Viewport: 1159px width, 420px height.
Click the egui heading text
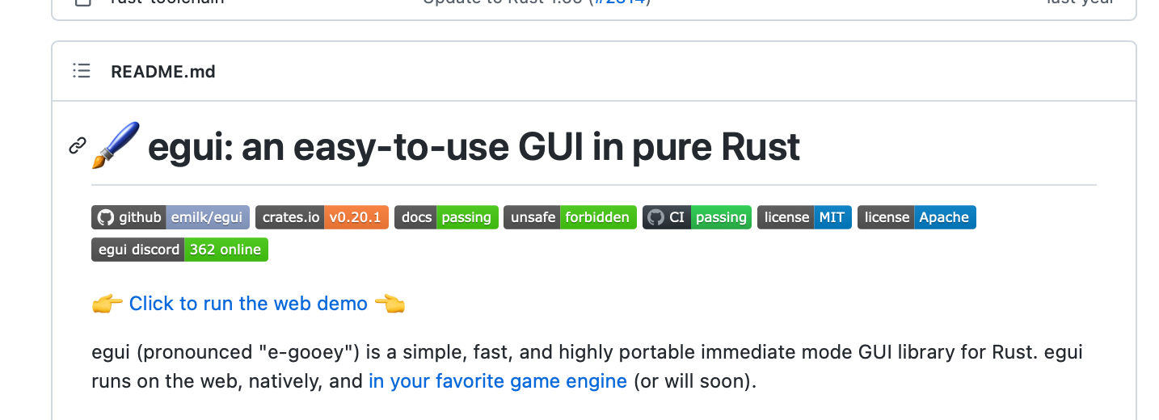[474, 147]
